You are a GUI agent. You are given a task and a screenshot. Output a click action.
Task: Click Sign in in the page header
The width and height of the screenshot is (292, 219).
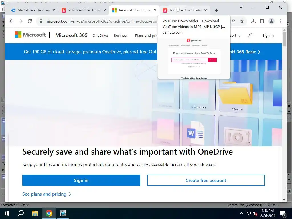pyautogui.click(x=268, y=35)
